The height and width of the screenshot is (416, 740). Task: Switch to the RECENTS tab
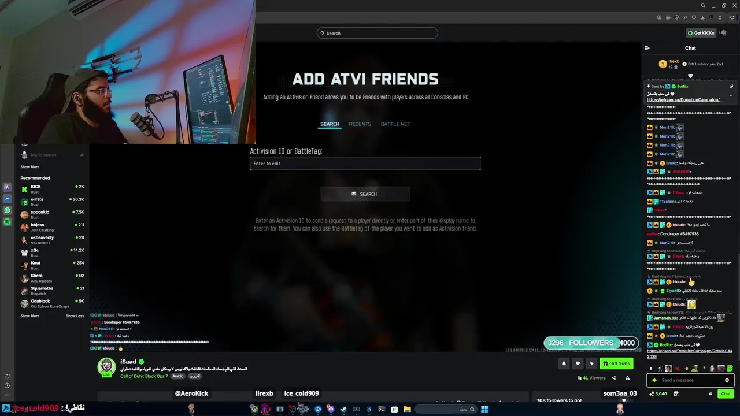360,124
